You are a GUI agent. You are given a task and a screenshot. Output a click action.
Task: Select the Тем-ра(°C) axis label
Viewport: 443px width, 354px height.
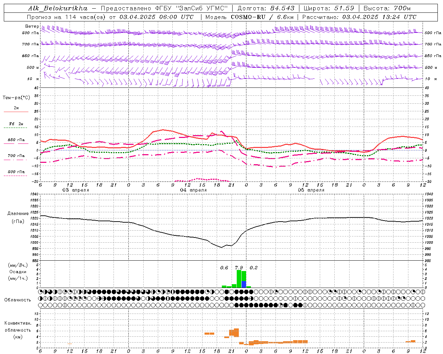click(16, 98)
